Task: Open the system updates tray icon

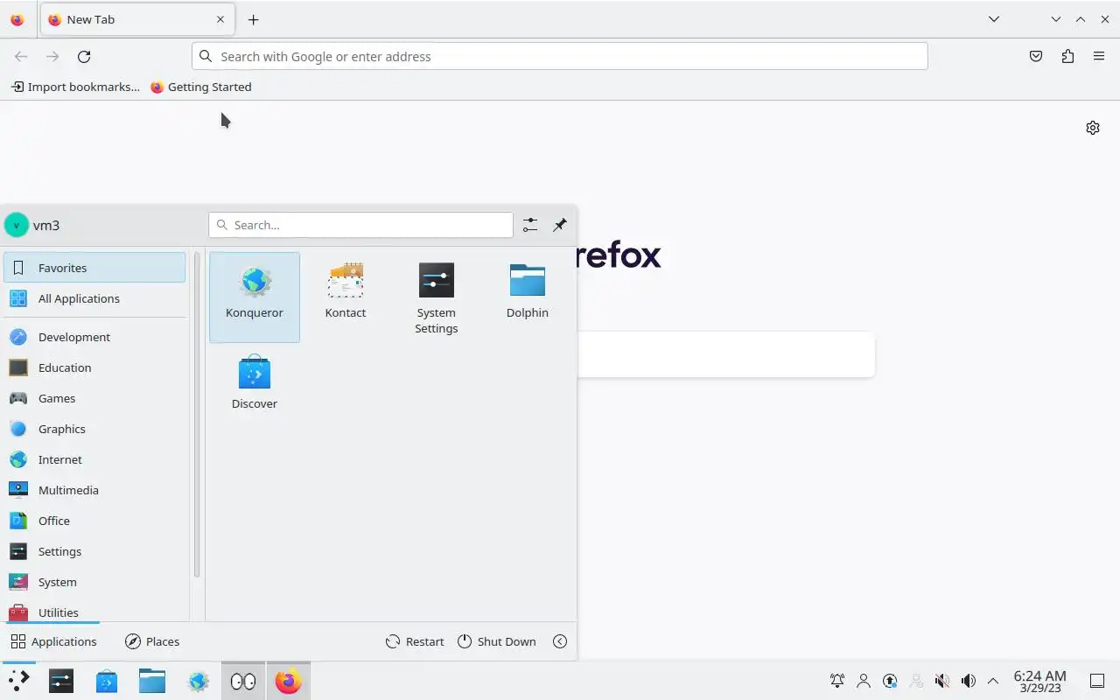Action: point(890,681)
